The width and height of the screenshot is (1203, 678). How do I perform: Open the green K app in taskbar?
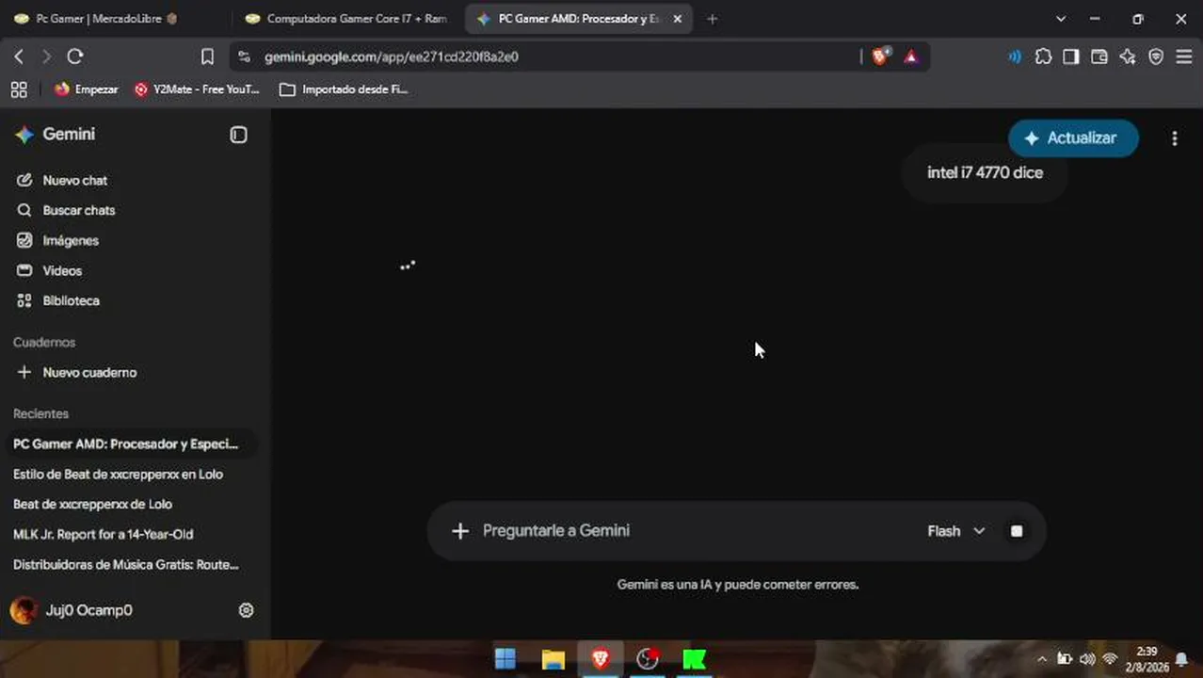pyautogui.click(x=695, y=659)
